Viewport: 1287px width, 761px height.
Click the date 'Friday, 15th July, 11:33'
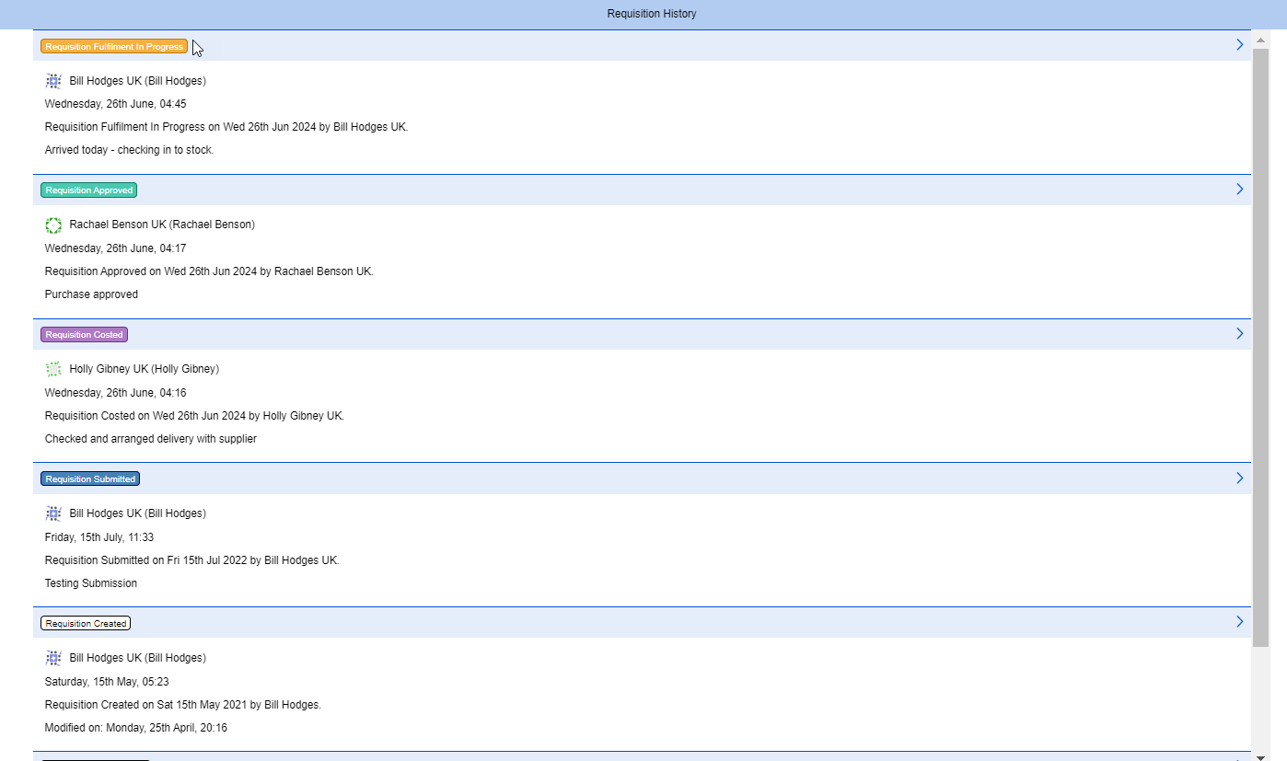99,537
